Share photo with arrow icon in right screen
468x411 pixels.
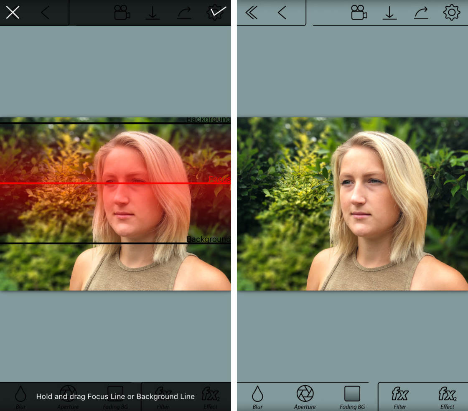coord(421,13)
